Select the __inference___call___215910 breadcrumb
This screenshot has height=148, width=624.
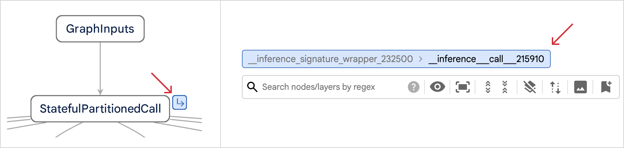[x=486, y=59]
